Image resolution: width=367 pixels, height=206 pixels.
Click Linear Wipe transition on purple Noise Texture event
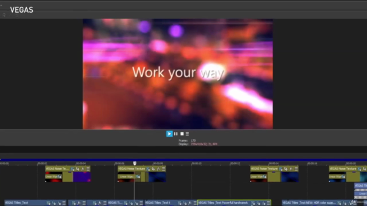point(53,177)
